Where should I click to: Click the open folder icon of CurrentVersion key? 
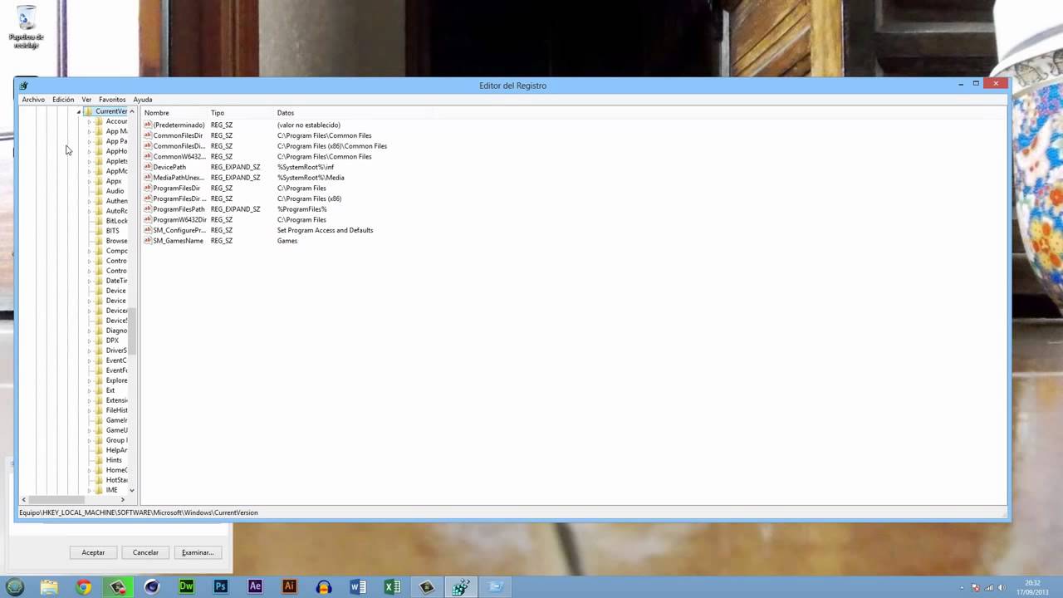pos(88,111)
